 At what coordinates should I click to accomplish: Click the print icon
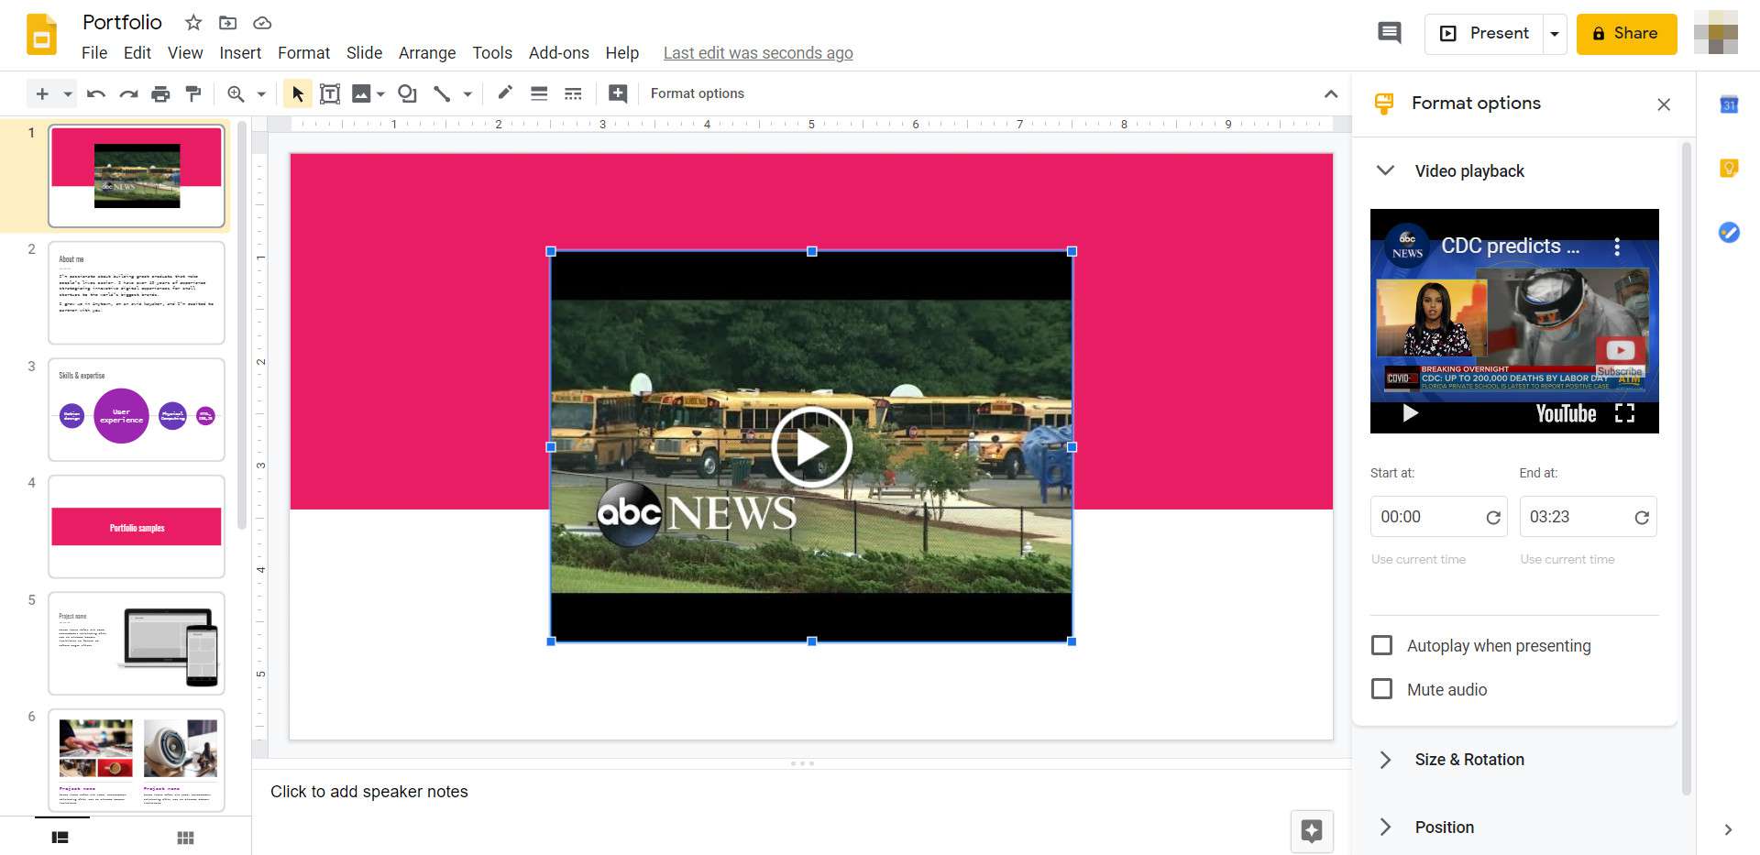[x=160, y=93]
